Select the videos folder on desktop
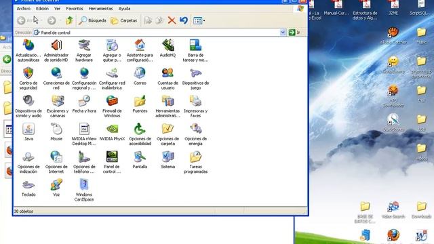Image resolution: width=434 pixels, height=244 pixels. coord(421,152)
